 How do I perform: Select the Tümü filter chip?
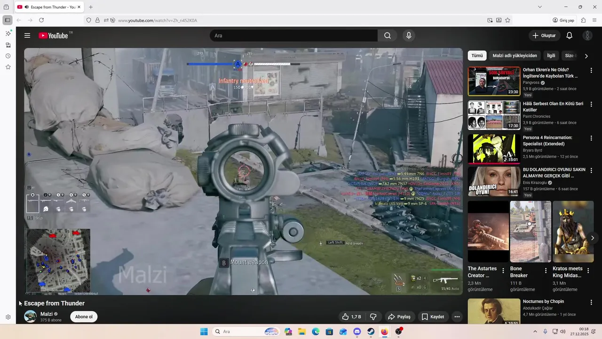point(477,56)
